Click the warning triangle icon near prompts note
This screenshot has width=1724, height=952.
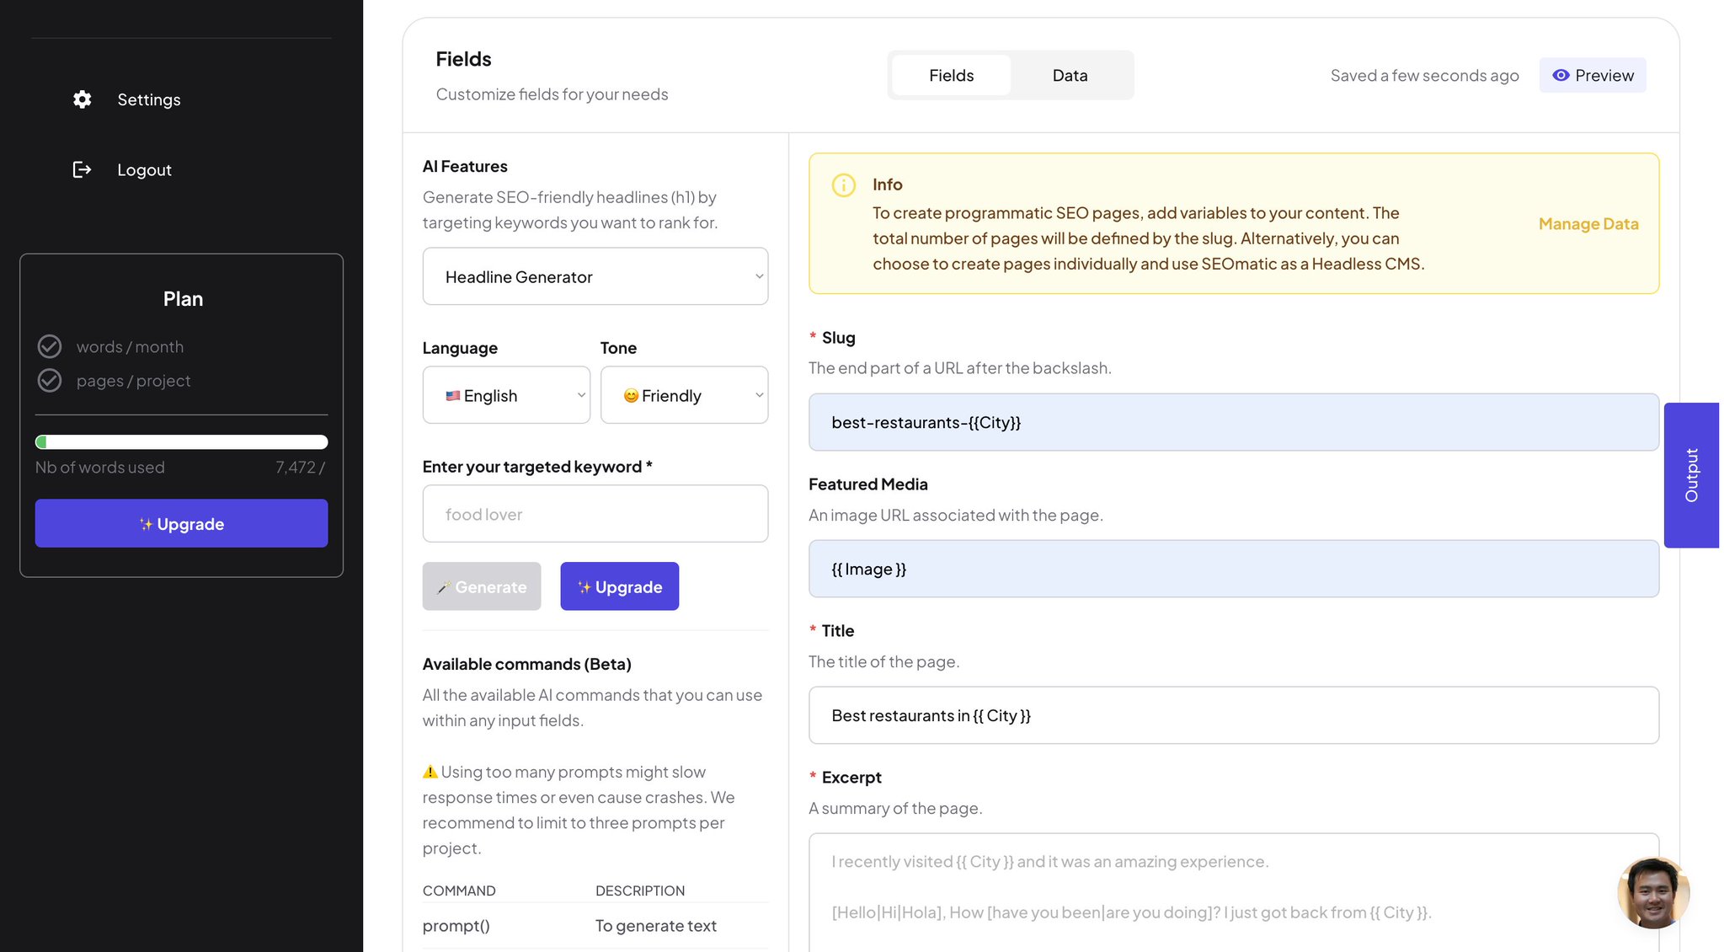tap(430, 771)
